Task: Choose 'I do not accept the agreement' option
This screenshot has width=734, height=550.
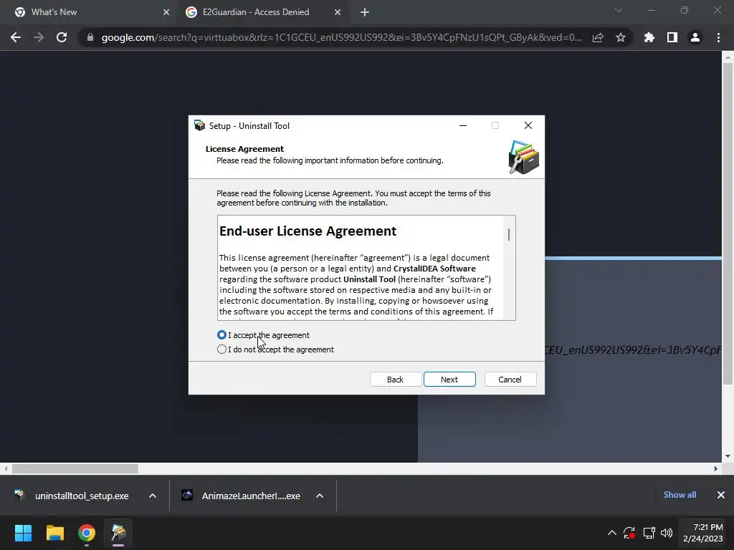Action: pos(222,349)
